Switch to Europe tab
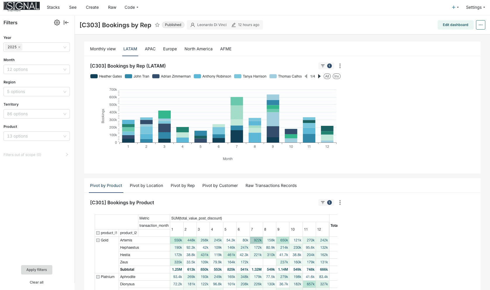The height and width of the screenshot is (290, 490). tap(170, 49)
